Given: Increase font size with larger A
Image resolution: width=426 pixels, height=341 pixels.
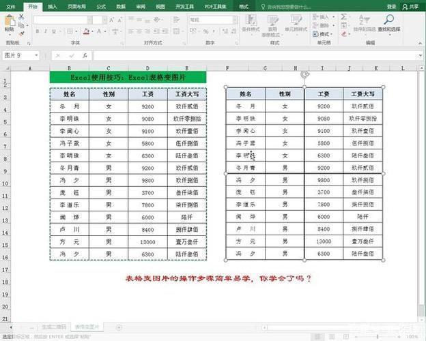Looking at the screenshot, I should pos(112,20).
